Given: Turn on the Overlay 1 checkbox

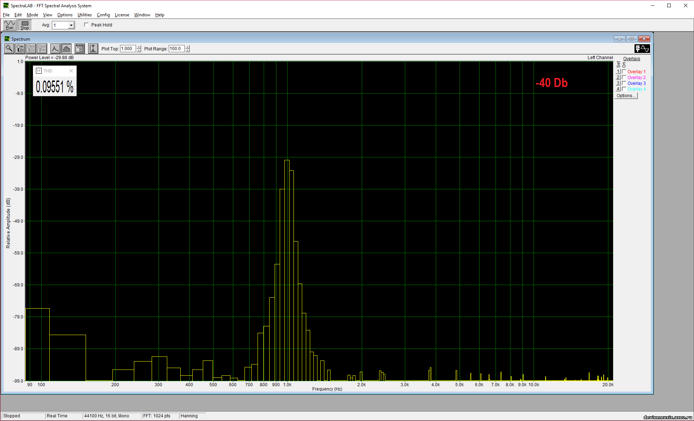Looking at the screenshot, I should click(624, 72).
